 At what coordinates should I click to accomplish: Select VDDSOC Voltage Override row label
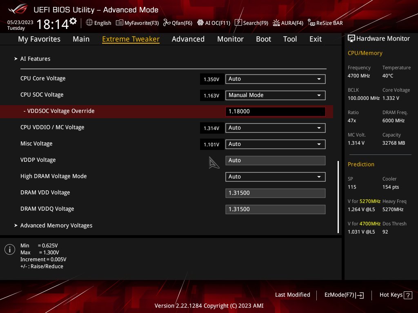point(59,111)
